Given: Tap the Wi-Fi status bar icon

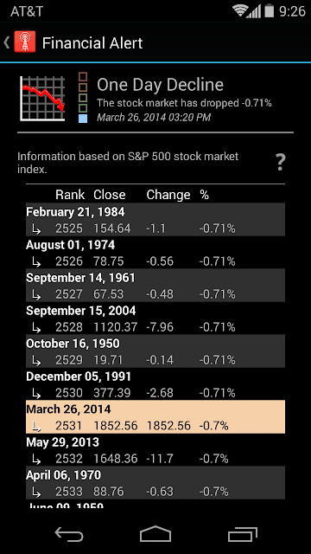Looking at the screenshot, I should (240, 11).
